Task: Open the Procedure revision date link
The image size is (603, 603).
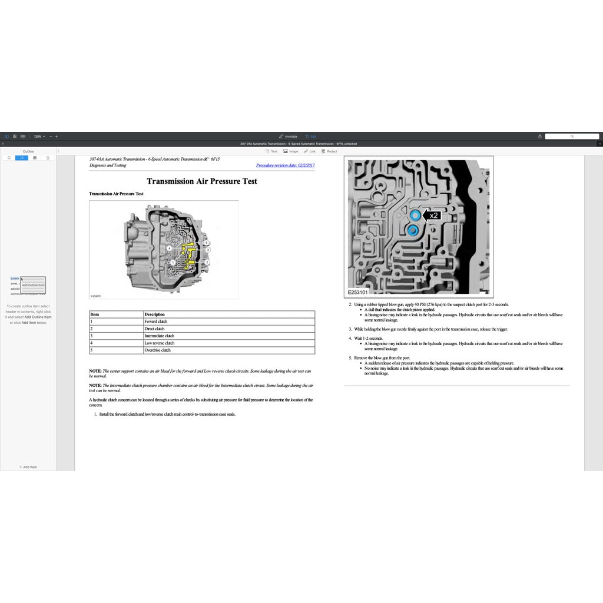Action: click(285, 165)
